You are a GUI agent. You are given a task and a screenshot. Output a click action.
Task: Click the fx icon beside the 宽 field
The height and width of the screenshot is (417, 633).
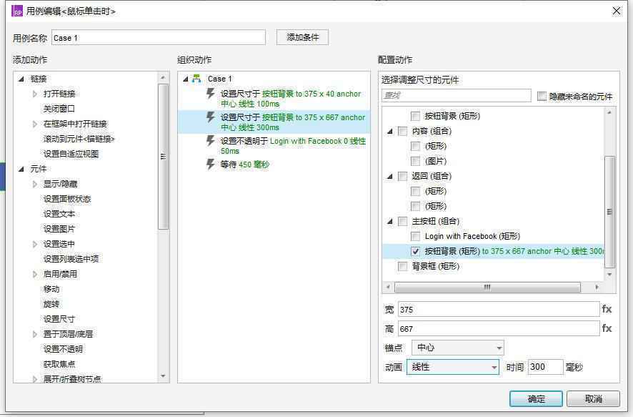click(607, 308)
